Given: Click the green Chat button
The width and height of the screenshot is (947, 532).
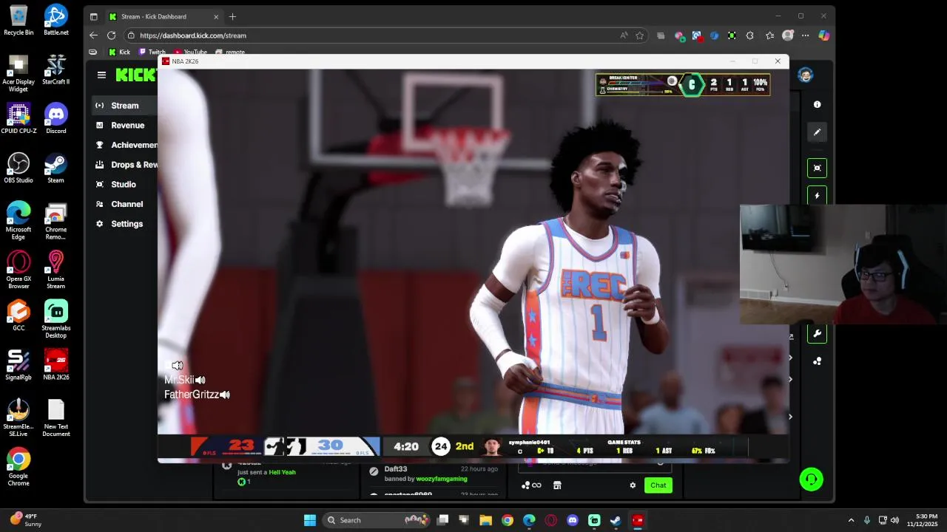Looking at the screenshot, I should pyautogui.click(x=658, y=485).
